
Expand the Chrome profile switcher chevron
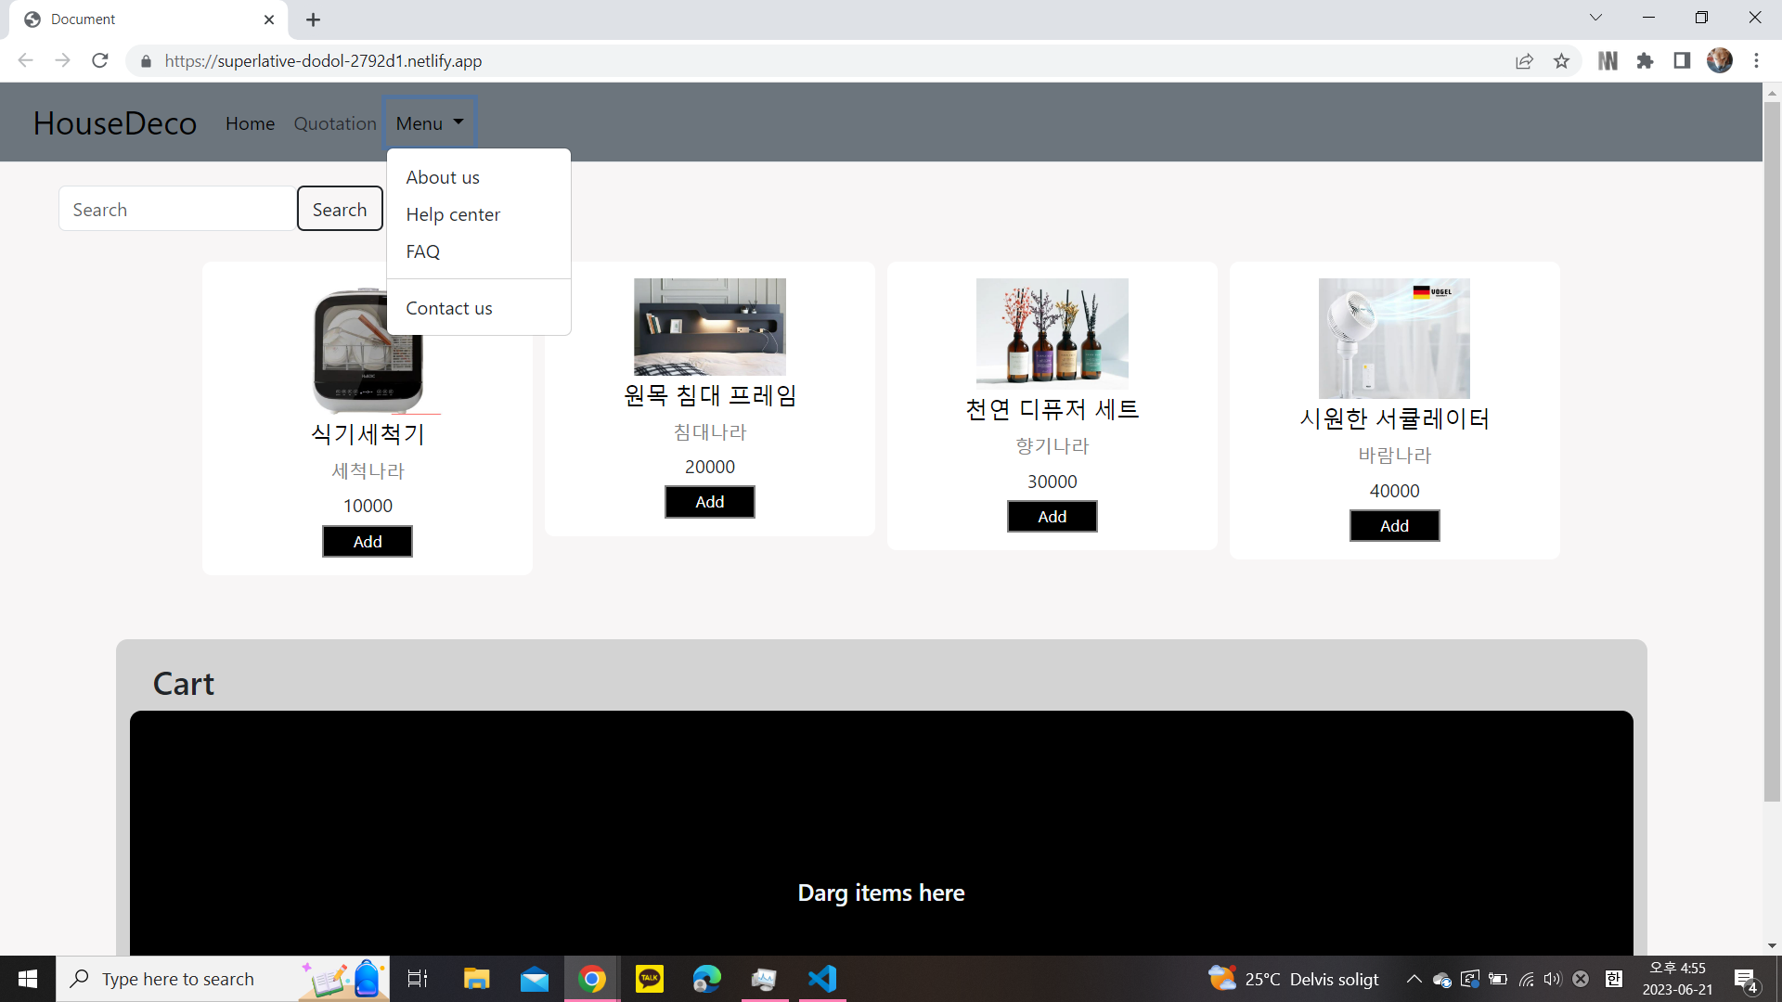point(1595,17)
